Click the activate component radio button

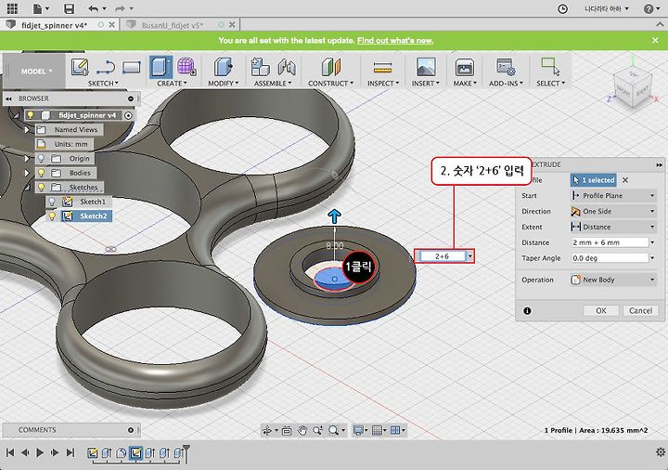tap(128, 115)
